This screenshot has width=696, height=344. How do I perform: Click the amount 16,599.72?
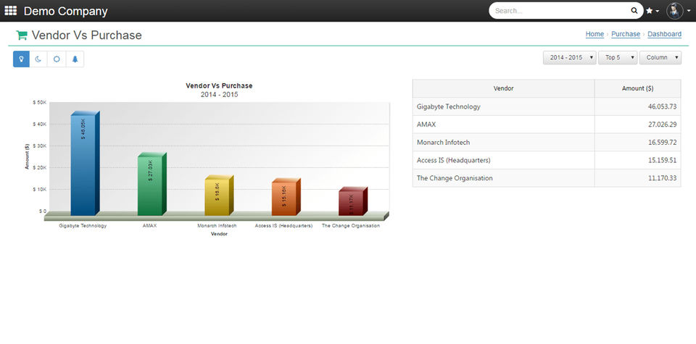click(x=662, y=142)
